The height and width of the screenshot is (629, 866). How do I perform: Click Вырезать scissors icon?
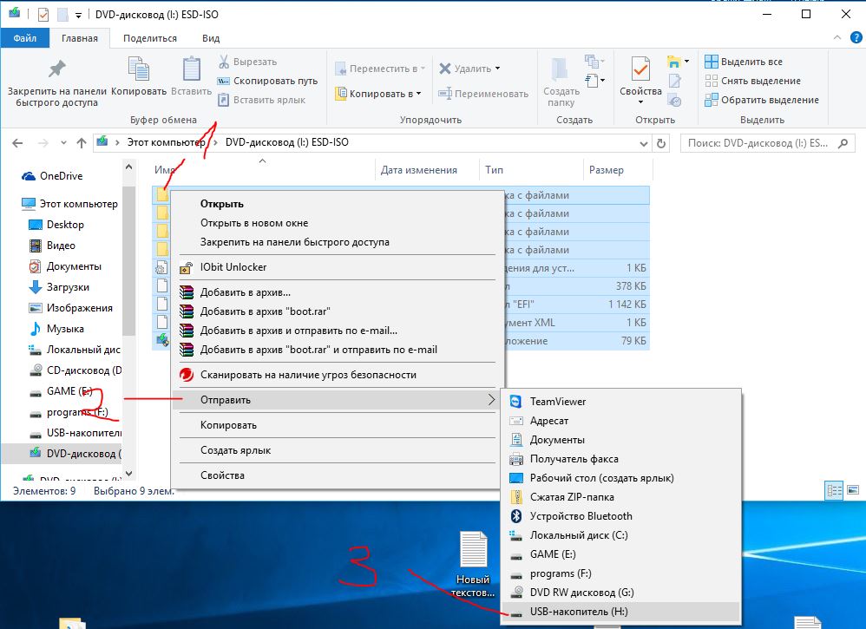click(x=224, y=62)
